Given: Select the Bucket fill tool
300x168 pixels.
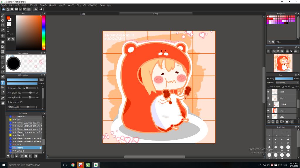Looking at the screenshot, I should (x=3, y=47).
